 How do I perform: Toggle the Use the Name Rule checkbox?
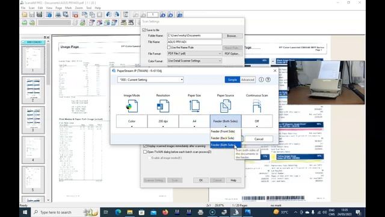click(x=169, y=48)
